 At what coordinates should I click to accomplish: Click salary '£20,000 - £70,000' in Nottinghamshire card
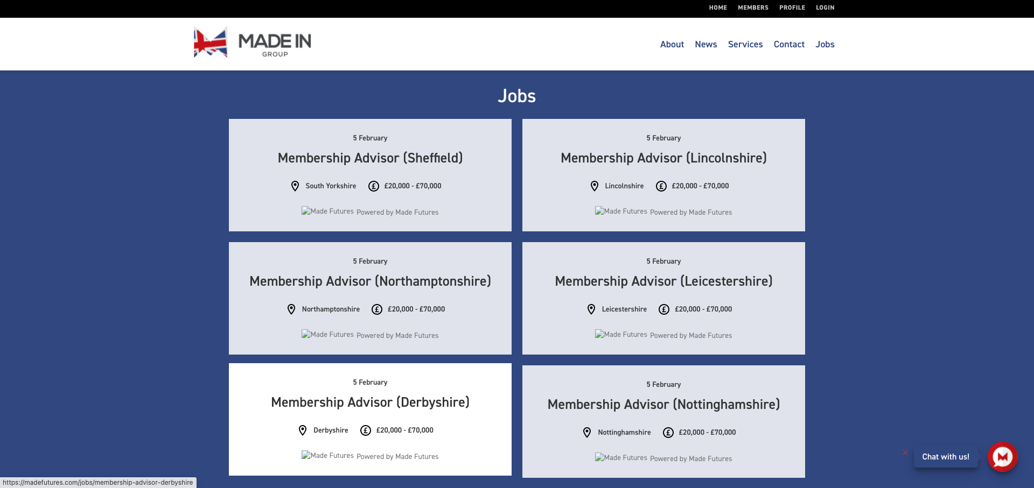point(707,433)
